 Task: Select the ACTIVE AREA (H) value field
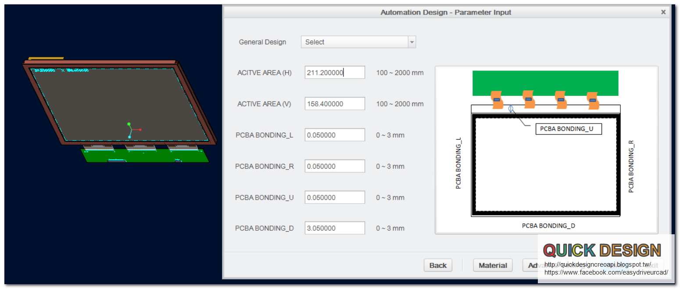(x=335, y=72)
